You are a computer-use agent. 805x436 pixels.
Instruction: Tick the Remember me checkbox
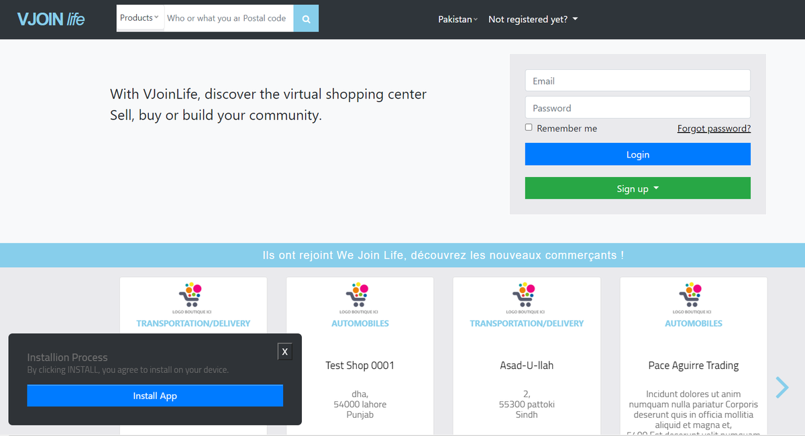tap(529, 127)
